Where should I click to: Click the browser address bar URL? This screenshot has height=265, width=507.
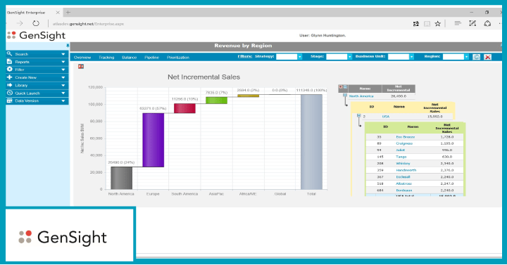[88, 24]
